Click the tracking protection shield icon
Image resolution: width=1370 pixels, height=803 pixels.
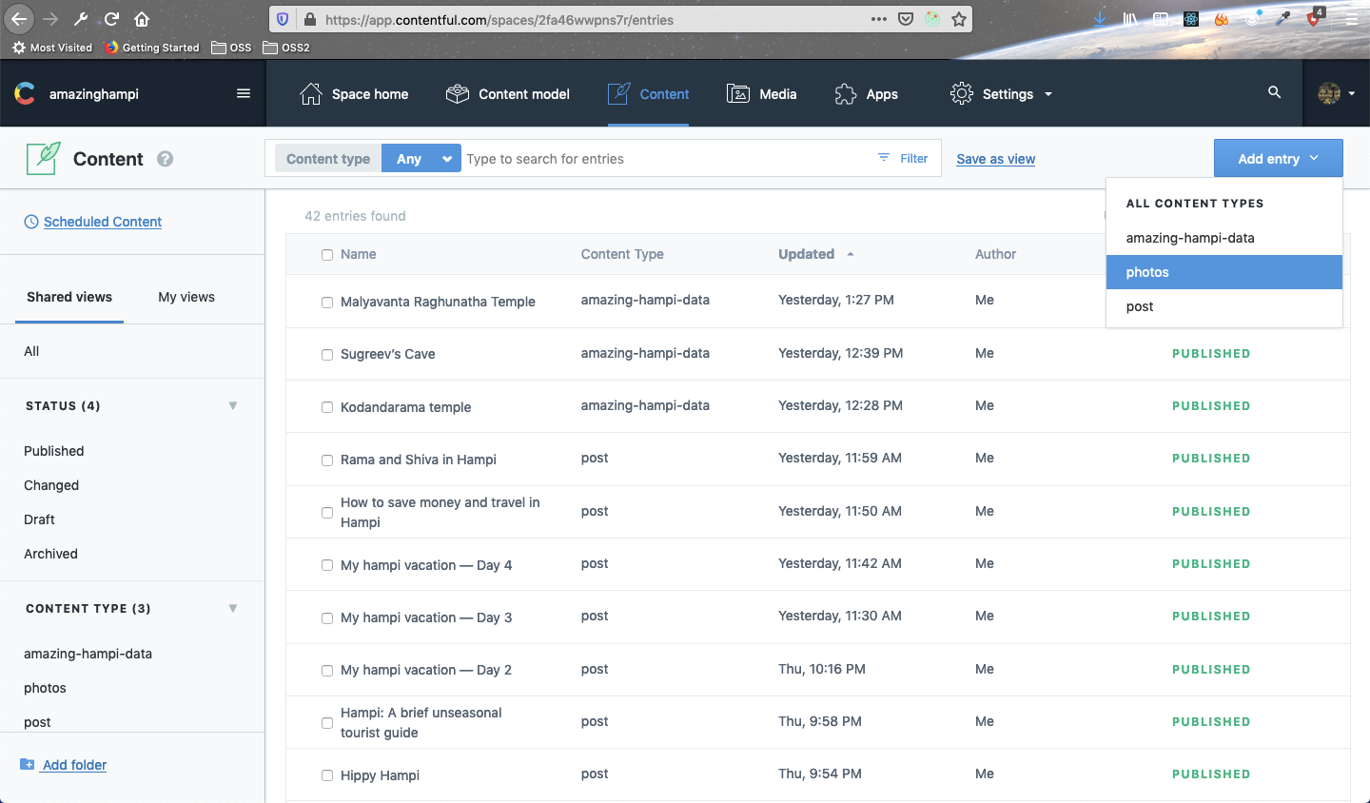coord(283,19)
